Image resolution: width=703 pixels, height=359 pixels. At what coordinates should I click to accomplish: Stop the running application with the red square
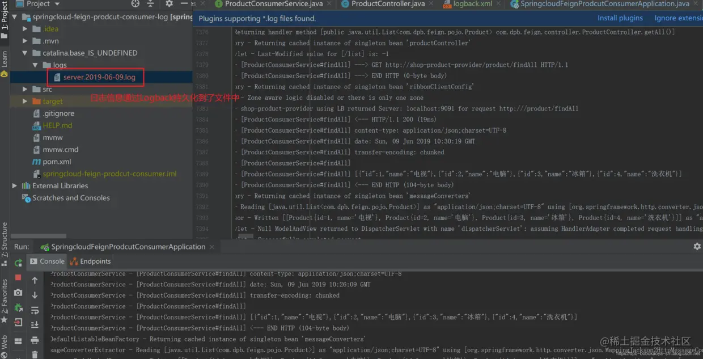[18, 278]
